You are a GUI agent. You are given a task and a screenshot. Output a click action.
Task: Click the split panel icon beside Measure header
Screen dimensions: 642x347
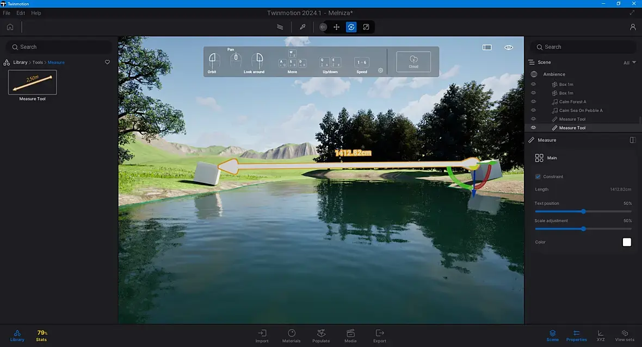(633, 140)
